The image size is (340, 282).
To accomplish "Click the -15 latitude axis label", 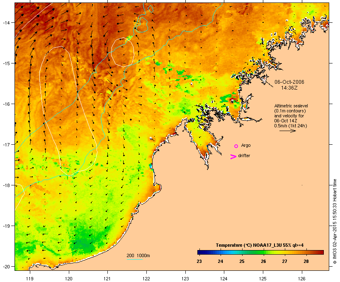I will click(x=7, y=63).
